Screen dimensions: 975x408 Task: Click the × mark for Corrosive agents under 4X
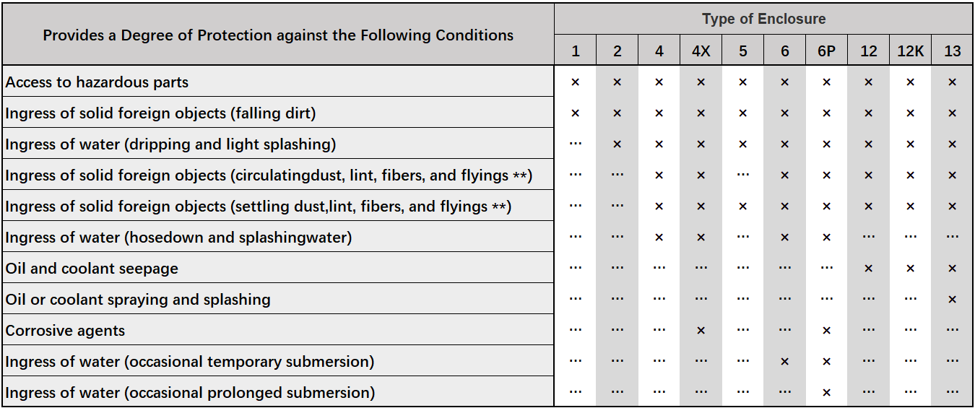701,331
